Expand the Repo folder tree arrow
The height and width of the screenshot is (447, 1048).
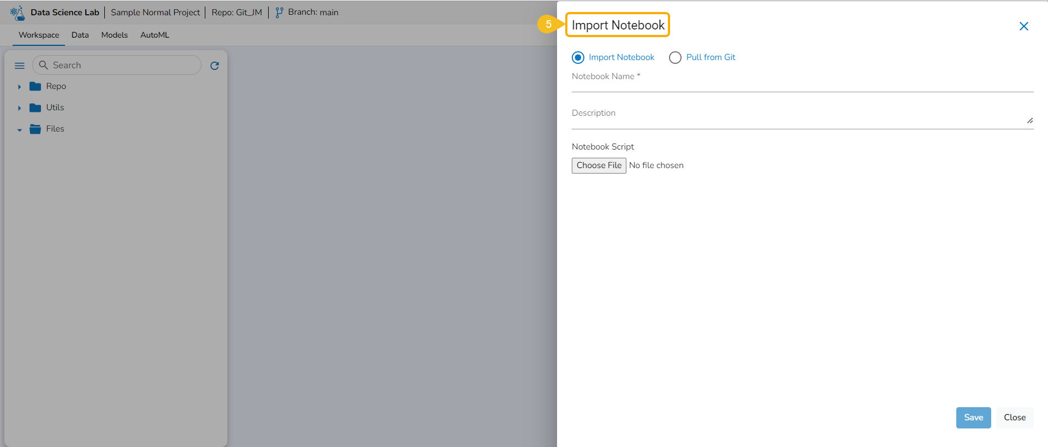point(19,87)
